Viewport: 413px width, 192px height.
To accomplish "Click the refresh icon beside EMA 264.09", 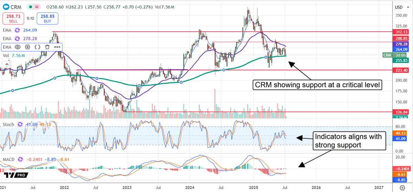I will (17, 30).
